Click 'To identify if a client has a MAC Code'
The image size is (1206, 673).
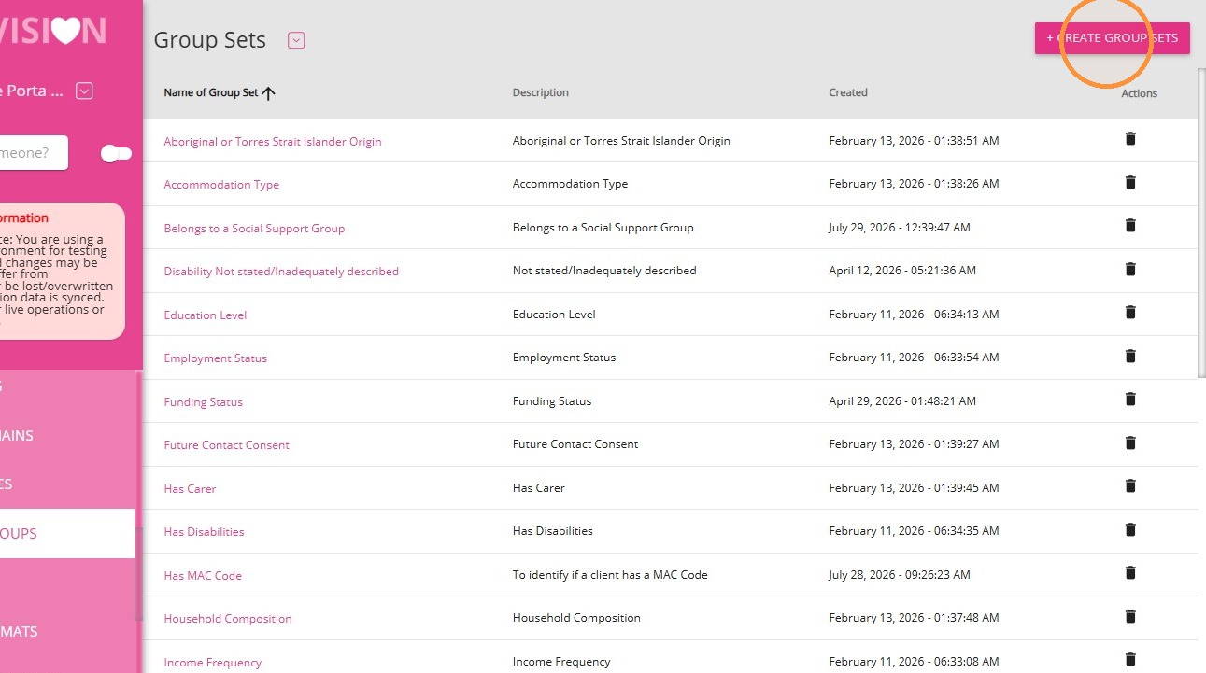pyautogui.click(x=610, y=575)
